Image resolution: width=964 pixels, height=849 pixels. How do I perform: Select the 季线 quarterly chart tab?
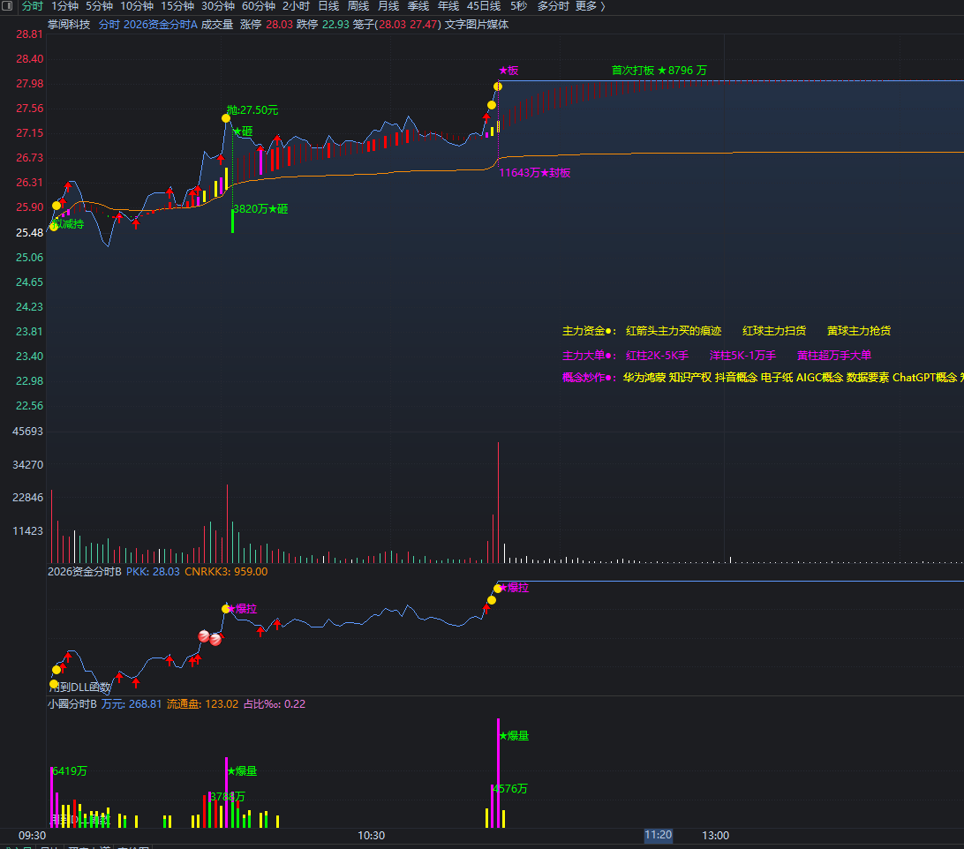418,6
